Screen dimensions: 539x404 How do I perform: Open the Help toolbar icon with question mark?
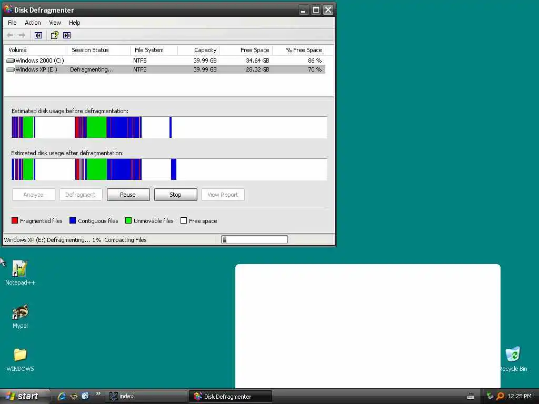pos(54,35)
